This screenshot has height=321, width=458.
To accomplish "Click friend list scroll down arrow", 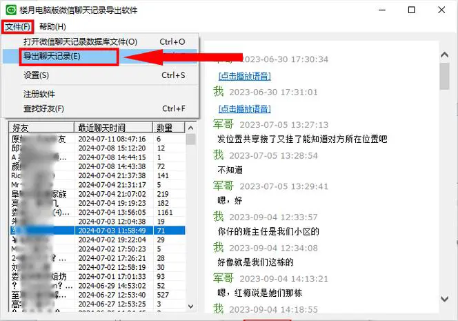I will tap(191, 306).
